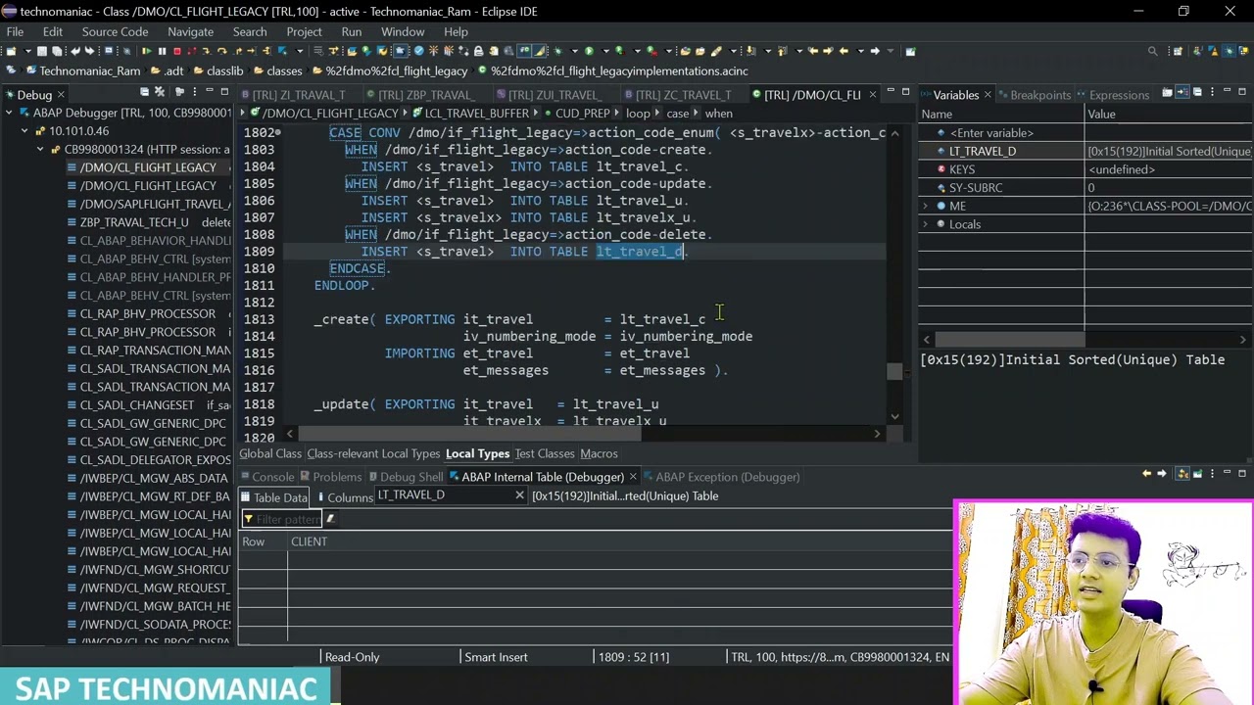The height and width of the screenshot is (705, 1254).
Task: Open the Source Code menu
Action: pos(115,31)
